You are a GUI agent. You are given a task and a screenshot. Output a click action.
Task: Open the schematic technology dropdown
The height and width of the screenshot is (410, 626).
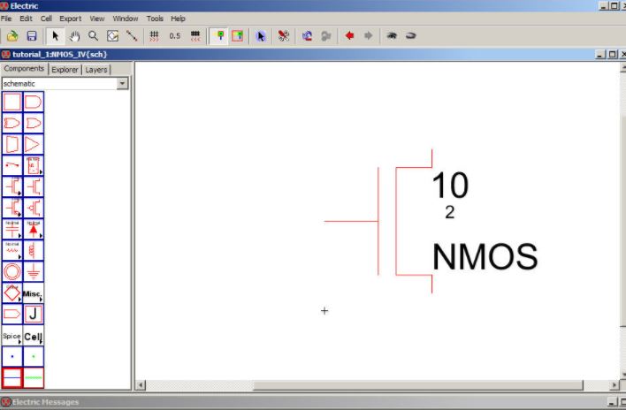point(123,84)
